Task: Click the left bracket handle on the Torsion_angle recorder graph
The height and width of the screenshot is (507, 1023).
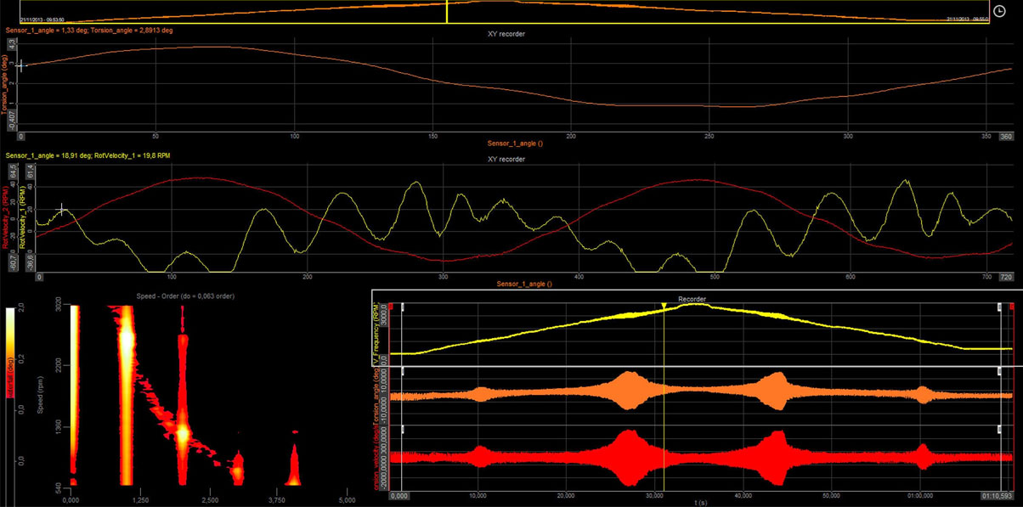Action: pyautogui.click(x=404, y=371)
